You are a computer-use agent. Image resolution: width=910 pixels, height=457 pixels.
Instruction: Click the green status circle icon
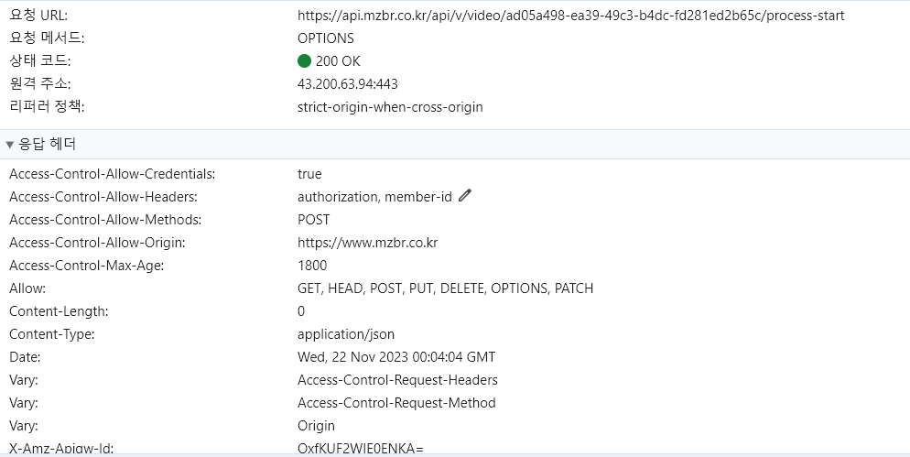304,61
